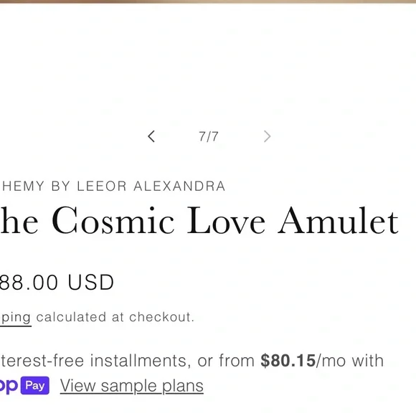416x416 pixels.
Task: Click the bold $80.15 monthly amount
Action: click(x=288, y=361)
